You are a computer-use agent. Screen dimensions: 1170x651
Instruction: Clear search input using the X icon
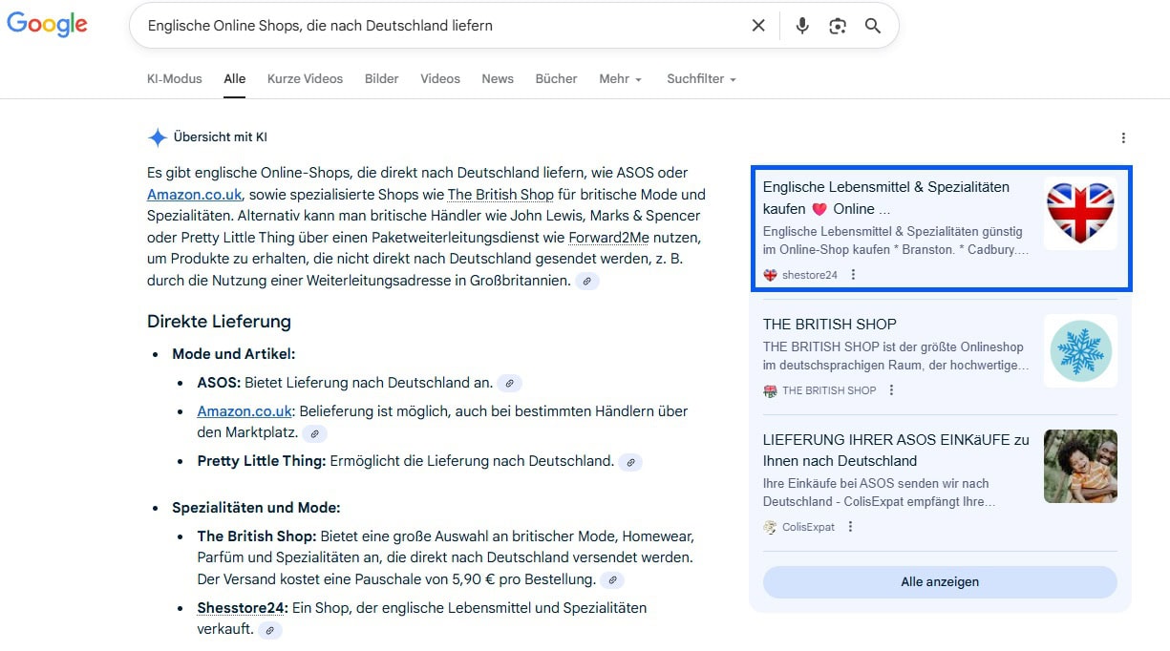click(758, 26)
